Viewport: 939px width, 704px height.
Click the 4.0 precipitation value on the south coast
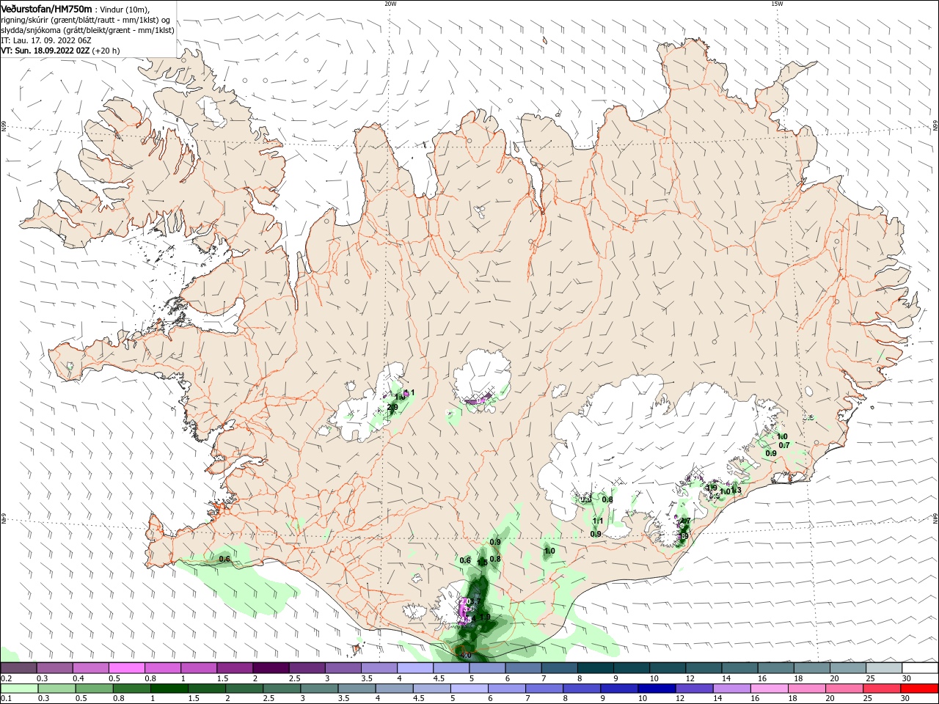[465, 655]
